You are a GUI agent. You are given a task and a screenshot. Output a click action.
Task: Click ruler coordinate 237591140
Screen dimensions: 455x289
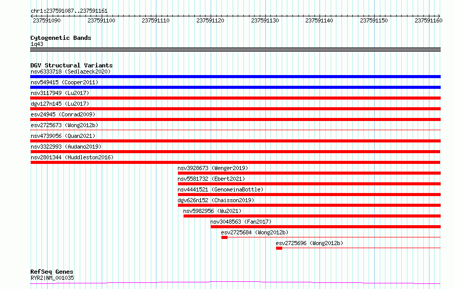point(319,20)
